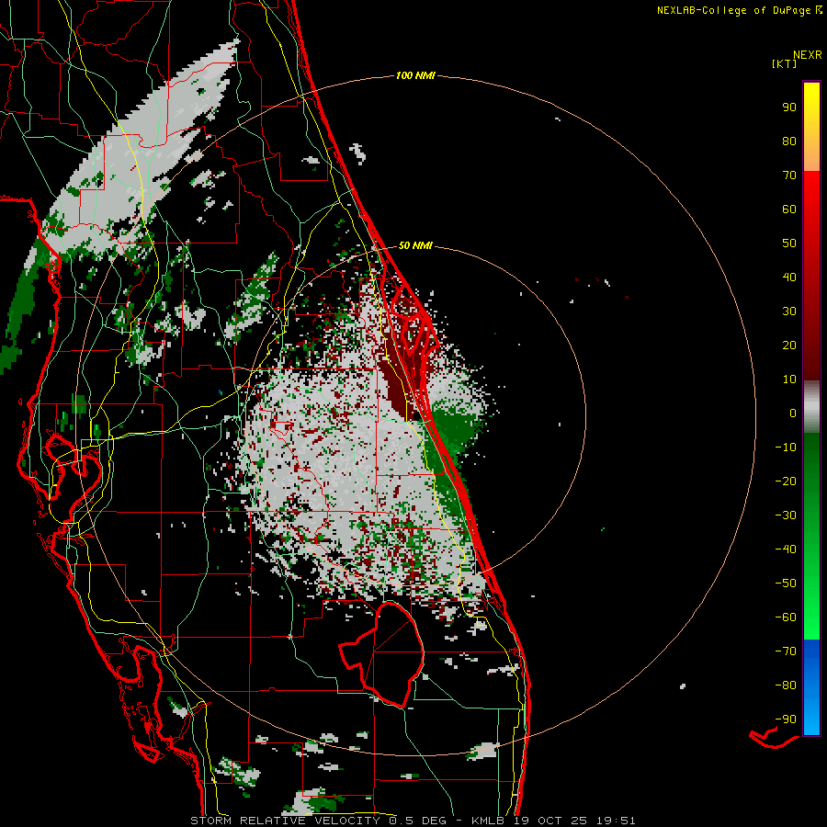Click the 50 value on the velocity scale
827x827 pixels.
tap(789, 244)
